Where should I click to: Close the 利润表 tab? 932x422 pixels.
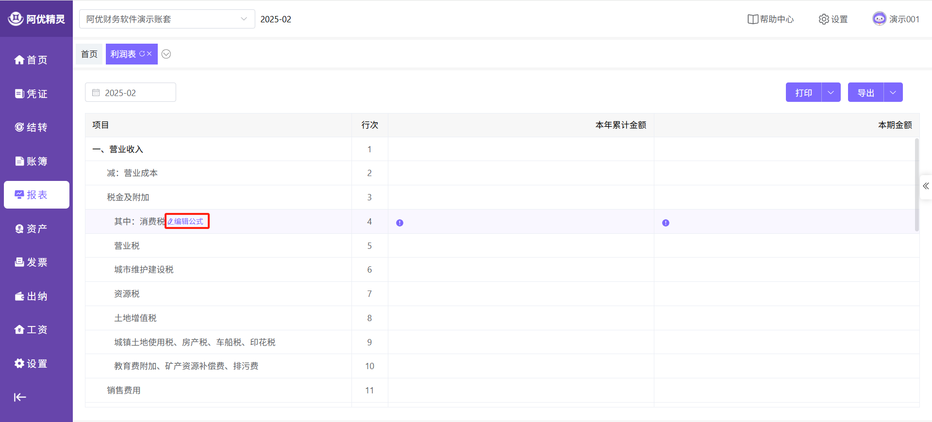click(x=150, y=54)
